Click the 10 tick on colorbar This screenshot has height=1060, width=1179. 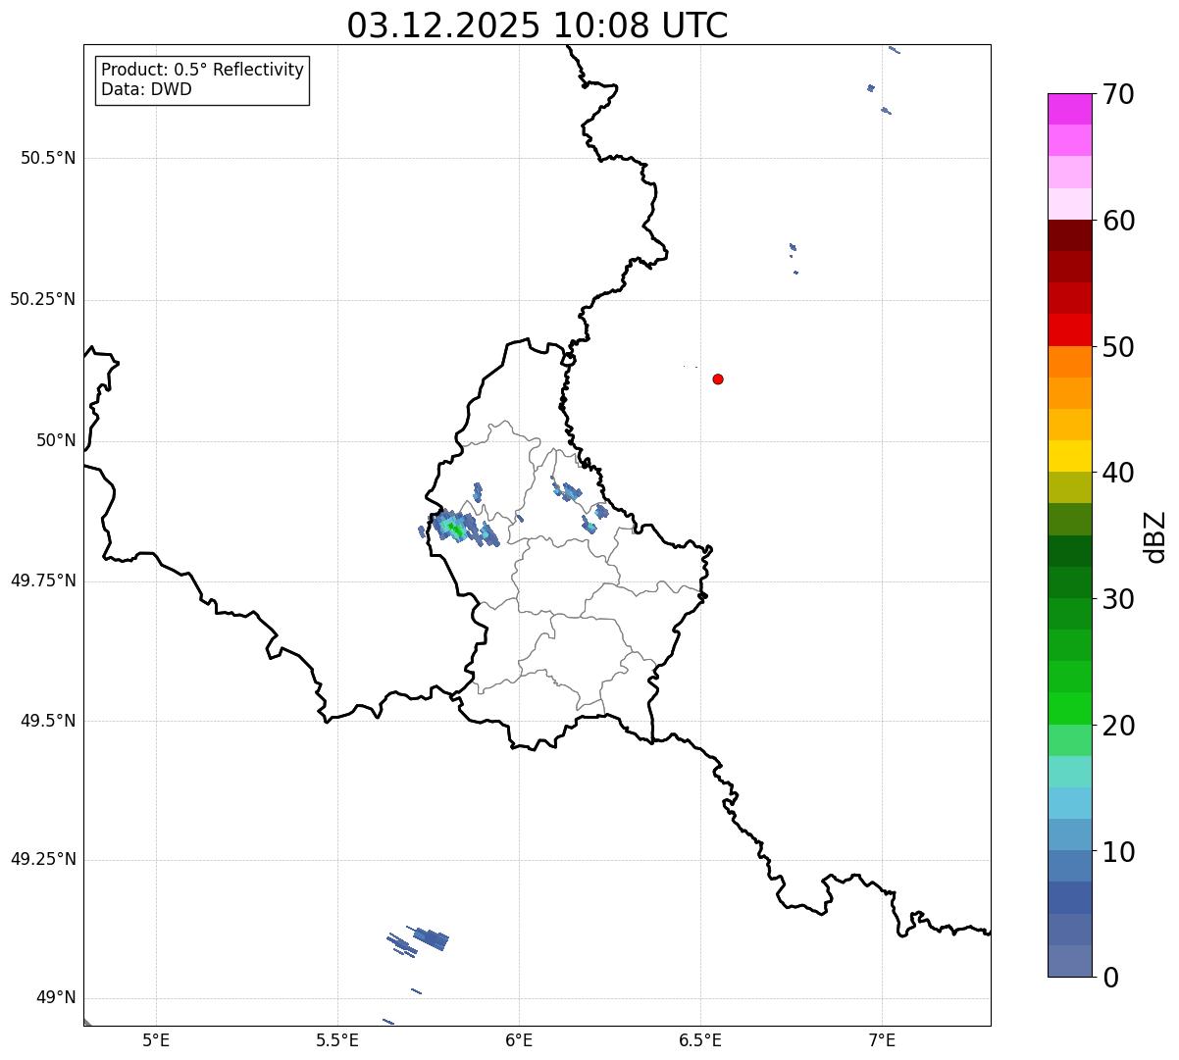1118,851
